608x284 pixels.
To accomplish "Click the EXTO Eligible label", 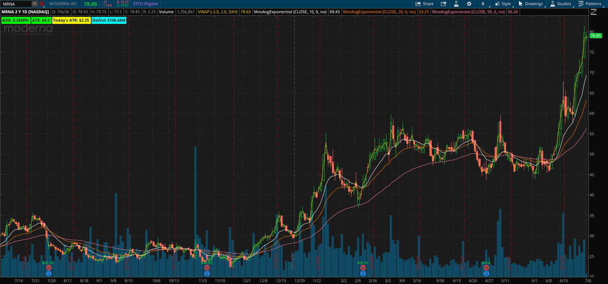I will point(145,4).
